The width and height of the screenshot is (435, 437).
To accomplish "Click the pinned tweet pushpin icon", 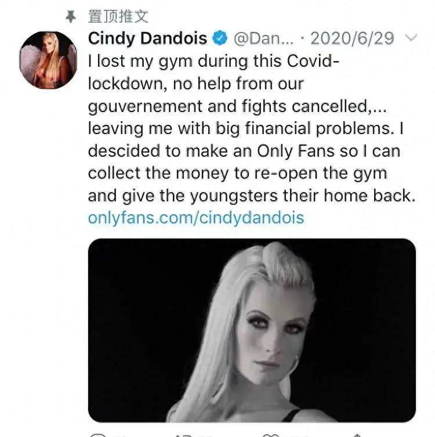I will pyautogui.click(x=71, y=17).
